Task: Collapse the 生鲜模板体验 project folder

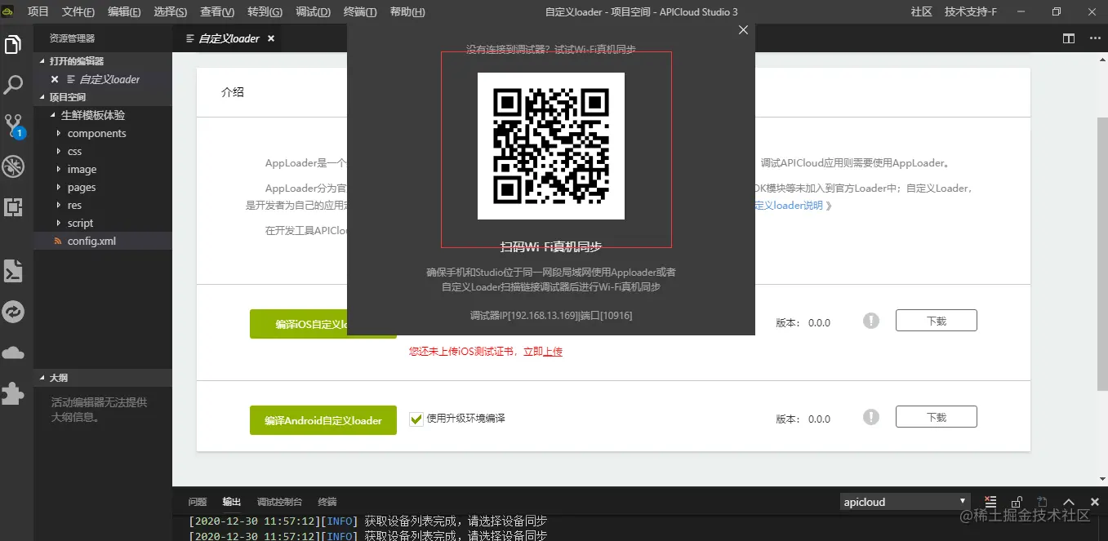Action: pyautogui.click(x=103, y=115)
